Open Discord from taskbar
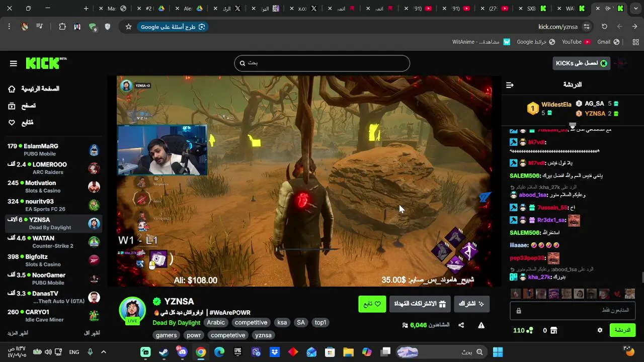 pos(182,352)
